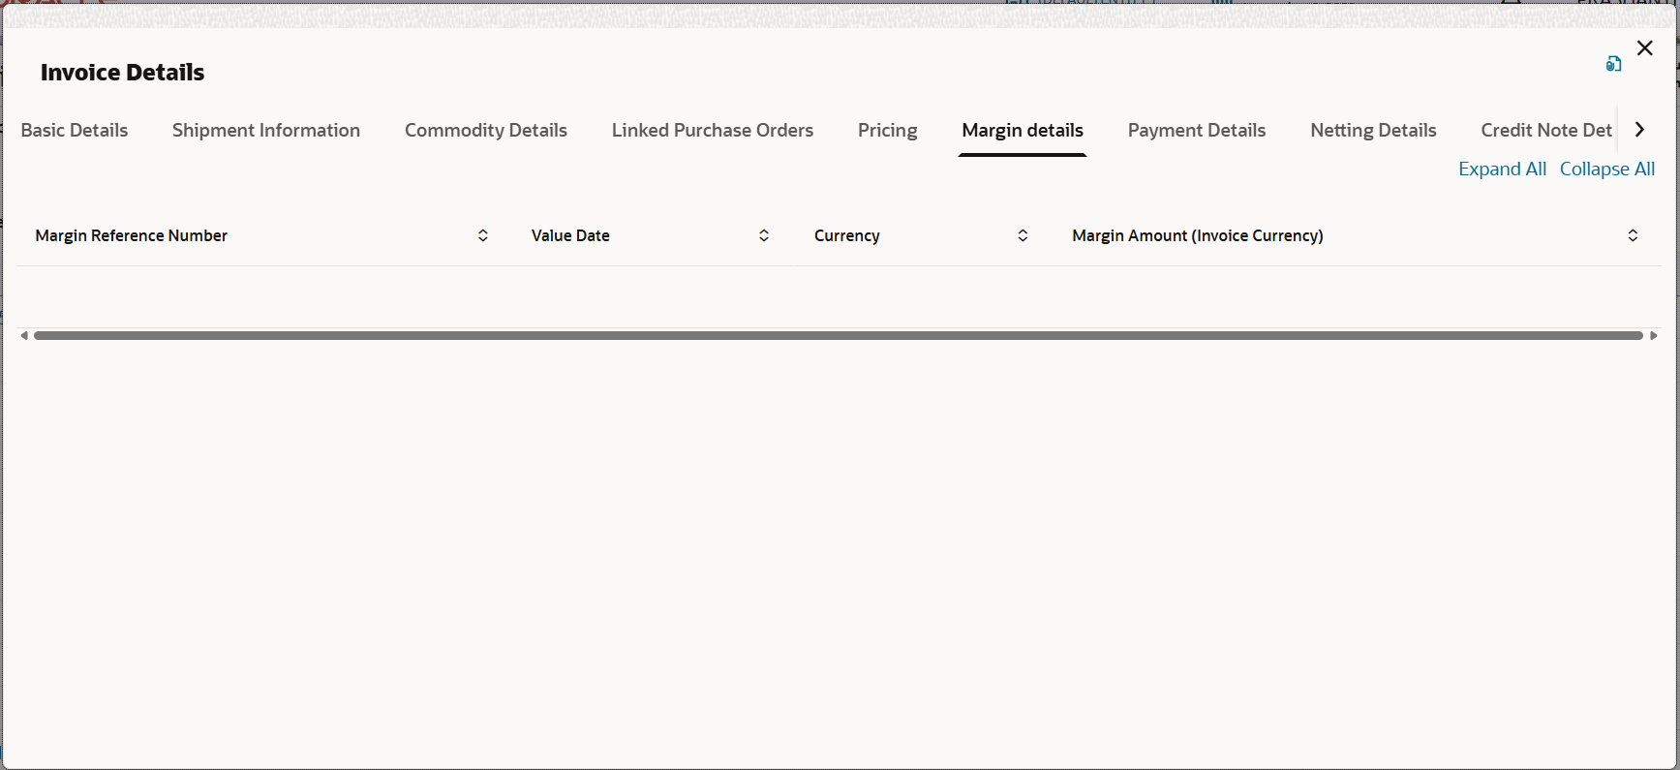Sort Margin Amount (Invoice Currency) column
Screen dimensions: 1680x770
[1633, 235]
